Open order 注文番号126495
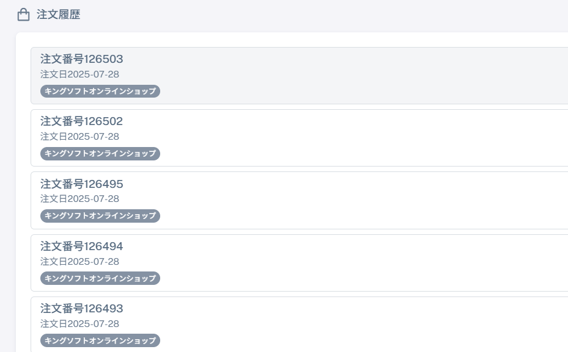This screenshot has width=568, height=352. (299, 200)
